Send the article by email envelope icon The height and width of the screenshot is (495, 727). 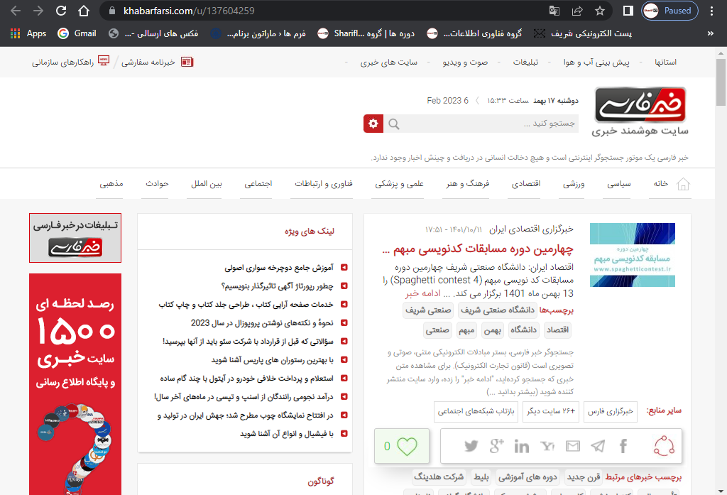[572, 446]
